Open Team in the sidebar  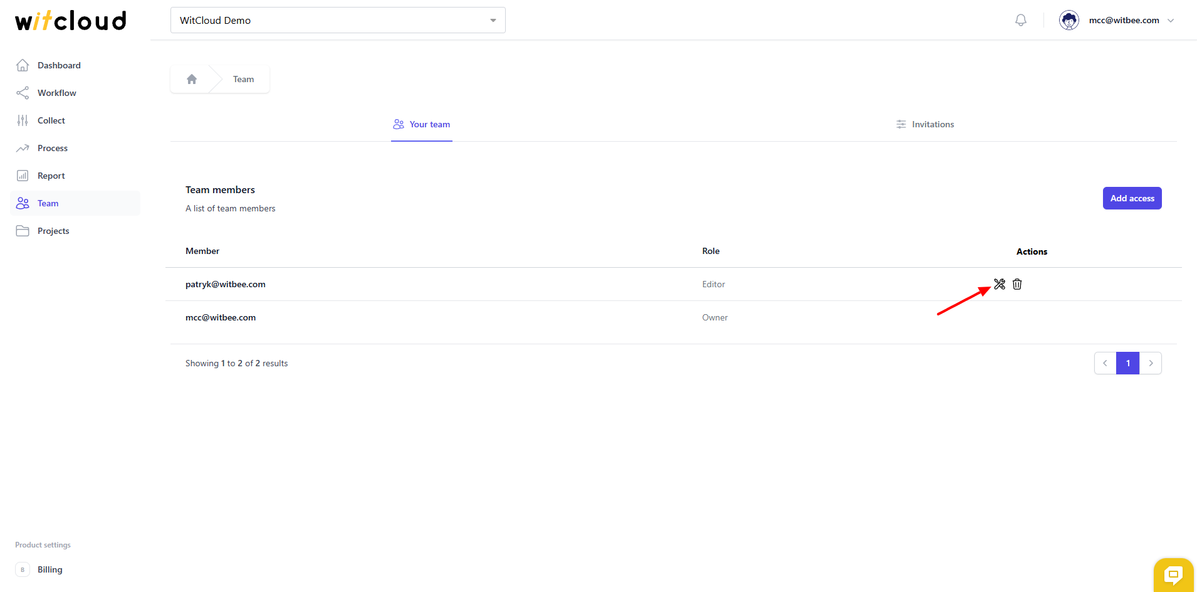75,203
